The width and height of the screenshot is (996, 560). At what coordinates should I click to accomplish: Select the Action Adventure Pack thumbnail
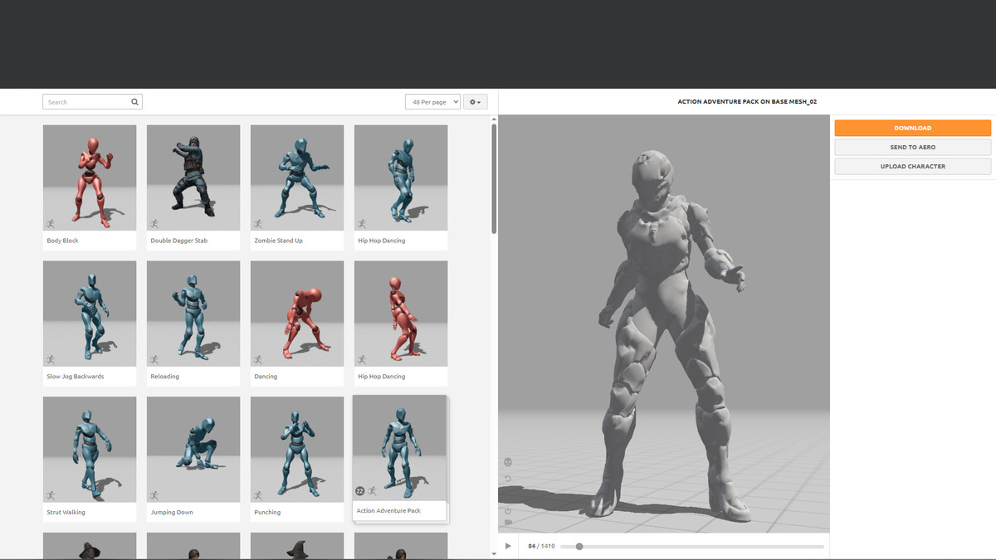pyautogui.click(x=399, y=447)
